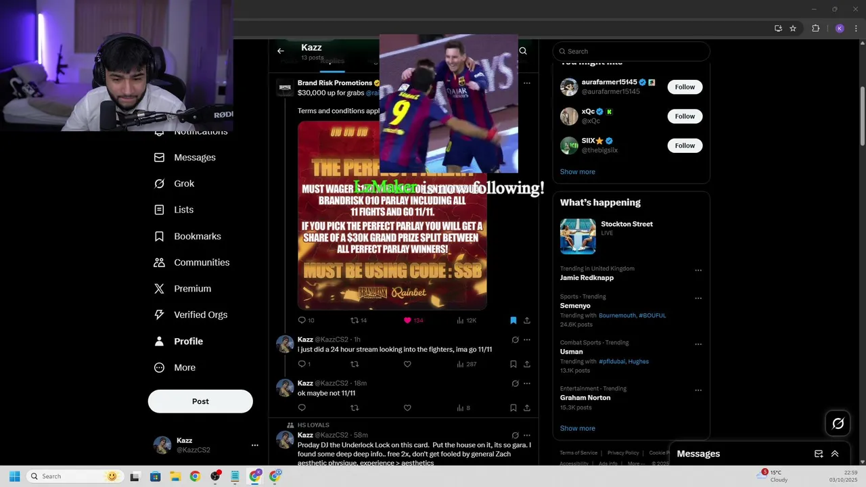Reply to the Brand Risk post with 10 replies
The height and width of the screenshot is (487, 866).
(x=306, y=320)
